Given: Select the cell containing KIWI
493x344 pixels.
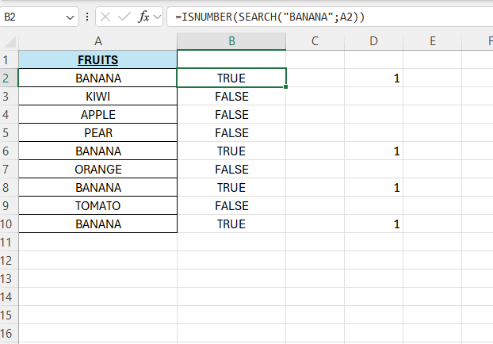Looking at the screenshot, I should pos(97,96).
